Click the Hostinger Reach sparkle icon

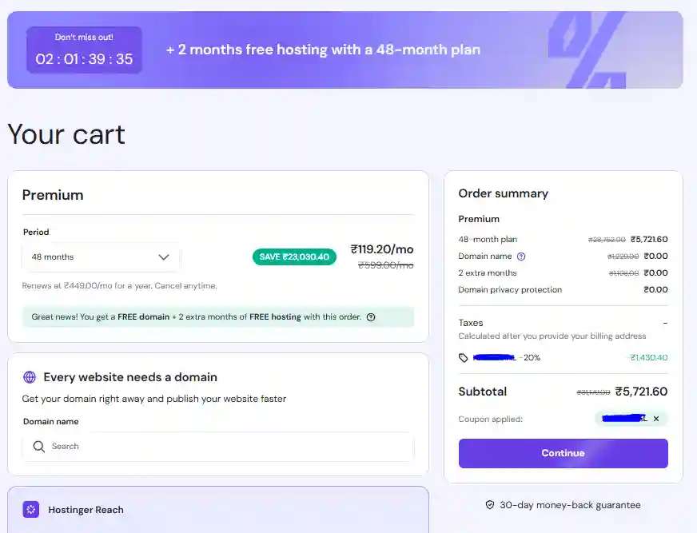point(30,509)
